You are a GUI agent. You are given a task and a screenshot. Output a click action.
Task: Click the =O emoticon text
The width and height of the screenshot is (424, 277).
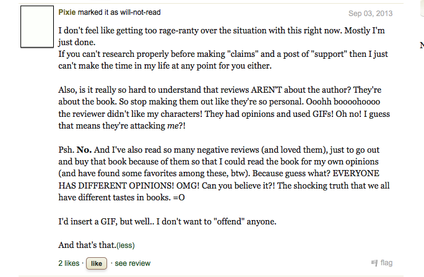click(179, 198)
